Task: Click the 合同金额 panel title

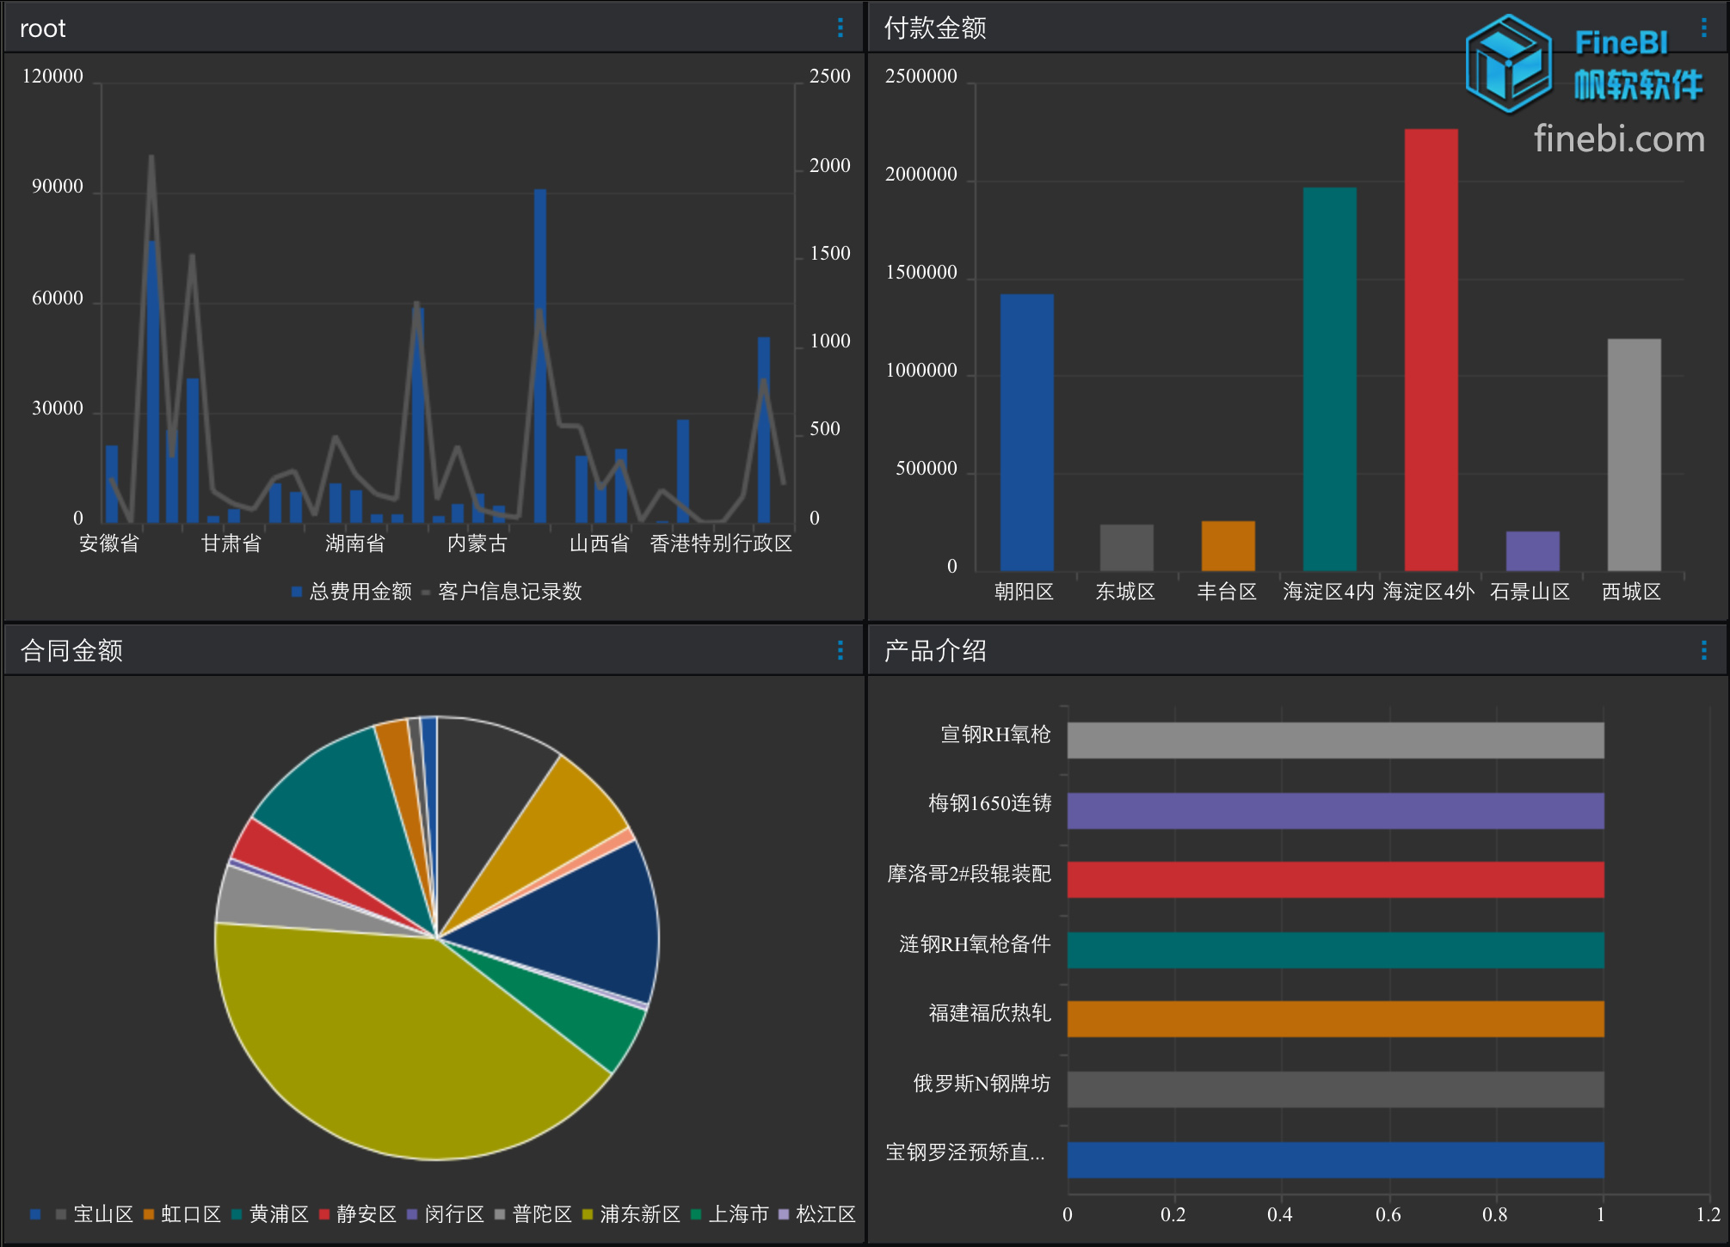Action: coord(71,650)
